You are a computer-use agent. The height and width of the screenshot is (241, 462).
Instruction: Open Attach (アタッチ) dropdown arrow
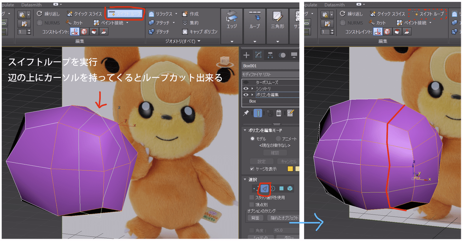174,23
